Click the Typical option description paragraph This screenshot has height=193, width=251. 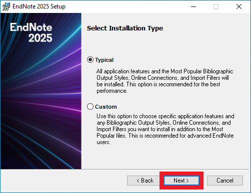pyautogui.click(x=164, y=81)
